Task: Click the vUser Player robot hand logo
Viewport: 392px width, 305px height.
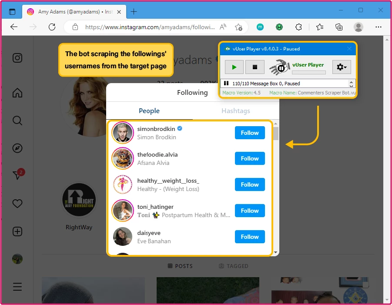Action: [280, 67]
